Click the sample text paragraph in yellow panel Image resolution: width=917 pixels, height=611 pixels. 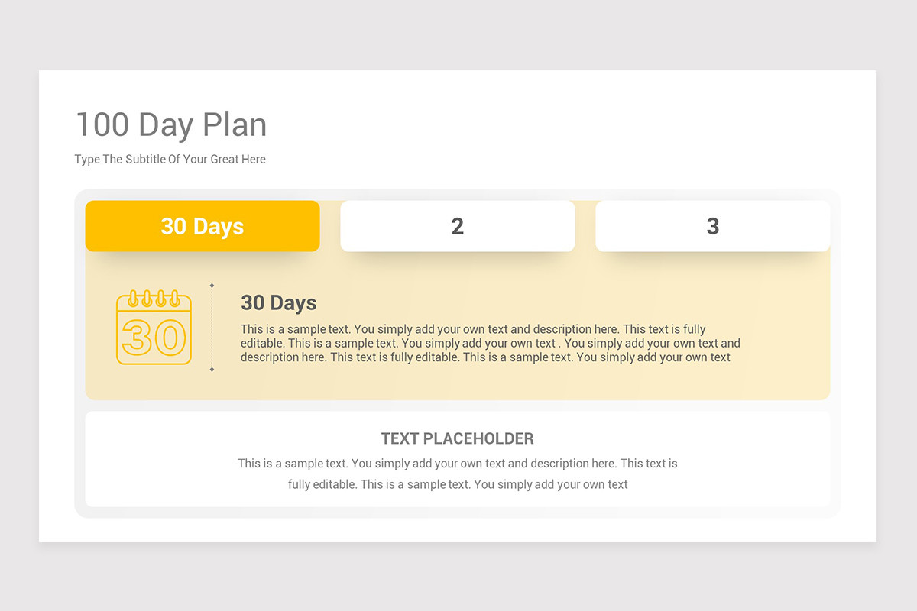pyautogui.click(x=491, y=344)
